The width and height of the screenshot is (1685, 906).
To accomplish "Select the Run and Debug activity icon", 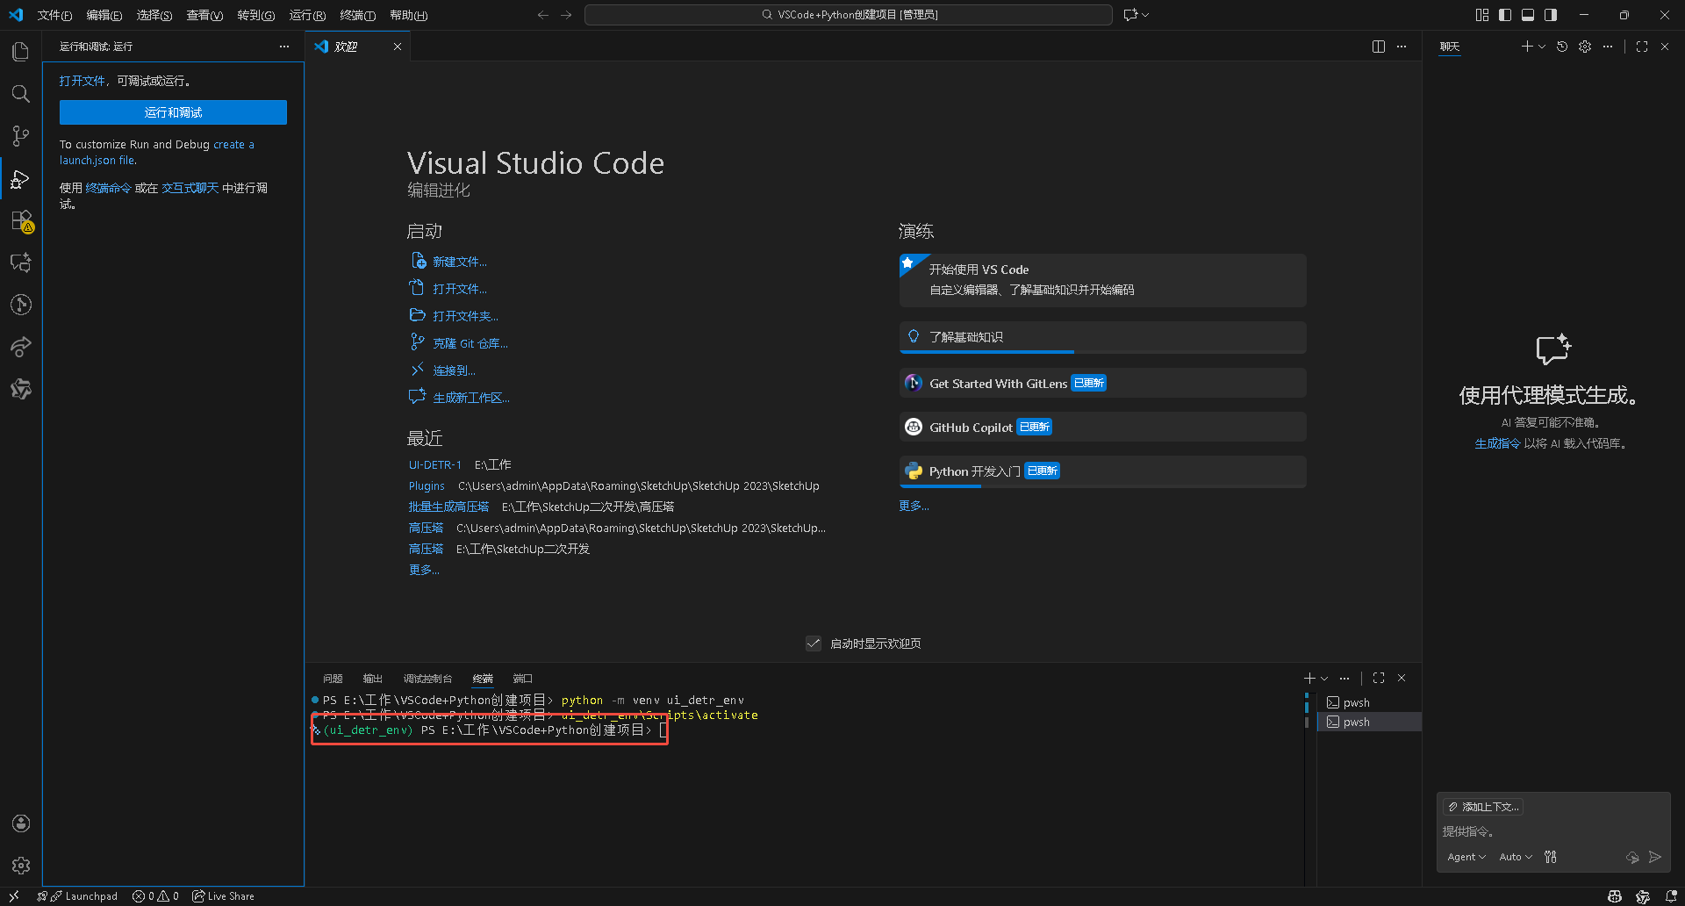I will tap(20, 179).
